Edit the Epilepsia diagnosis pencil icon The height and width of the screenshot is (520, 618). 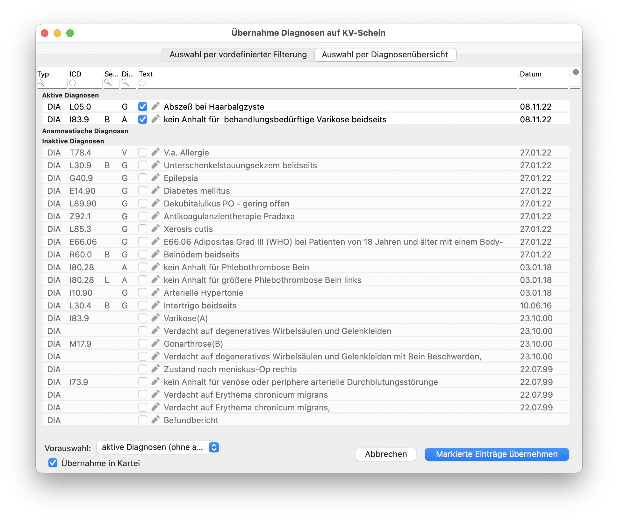(155, 177)
